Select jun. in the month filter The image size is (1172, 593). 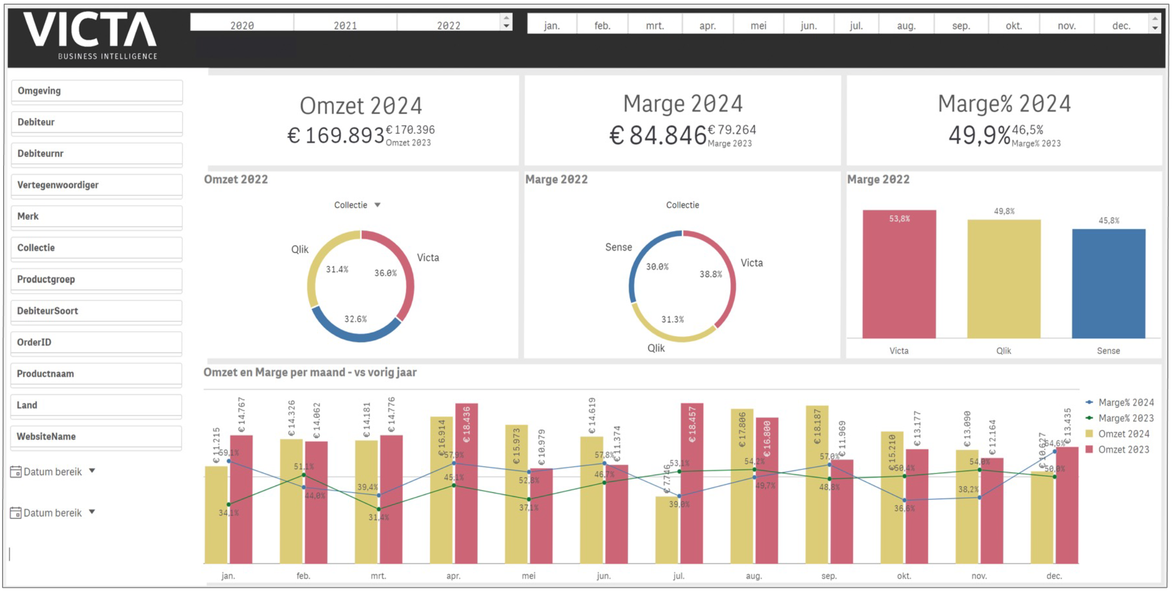[x=809, y=25]
